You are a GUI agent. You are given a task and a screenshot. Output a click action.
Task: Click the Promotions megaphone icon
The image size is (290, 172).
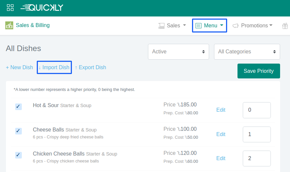pyautogui.click(x=236, y=26)
